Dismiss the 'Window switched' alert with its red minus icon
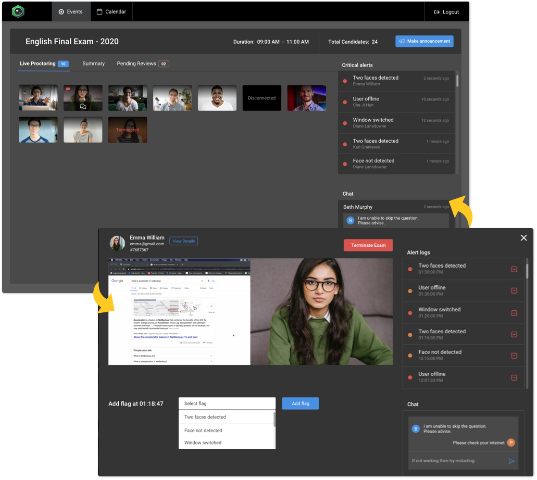Viewport: 537px width, 480px height. pyautogui.click(x=514, y=313)
